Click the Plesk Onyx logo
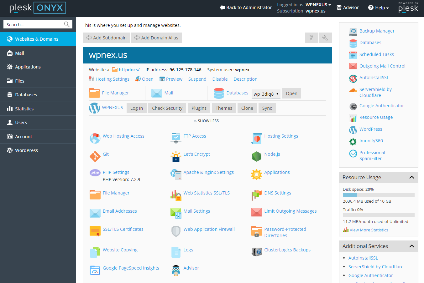The width and height of the screenshot is (424, 283). click(38, 8)
